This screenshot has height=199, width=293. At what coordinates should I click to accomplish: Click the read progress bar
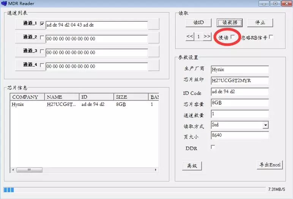(133, 190)
